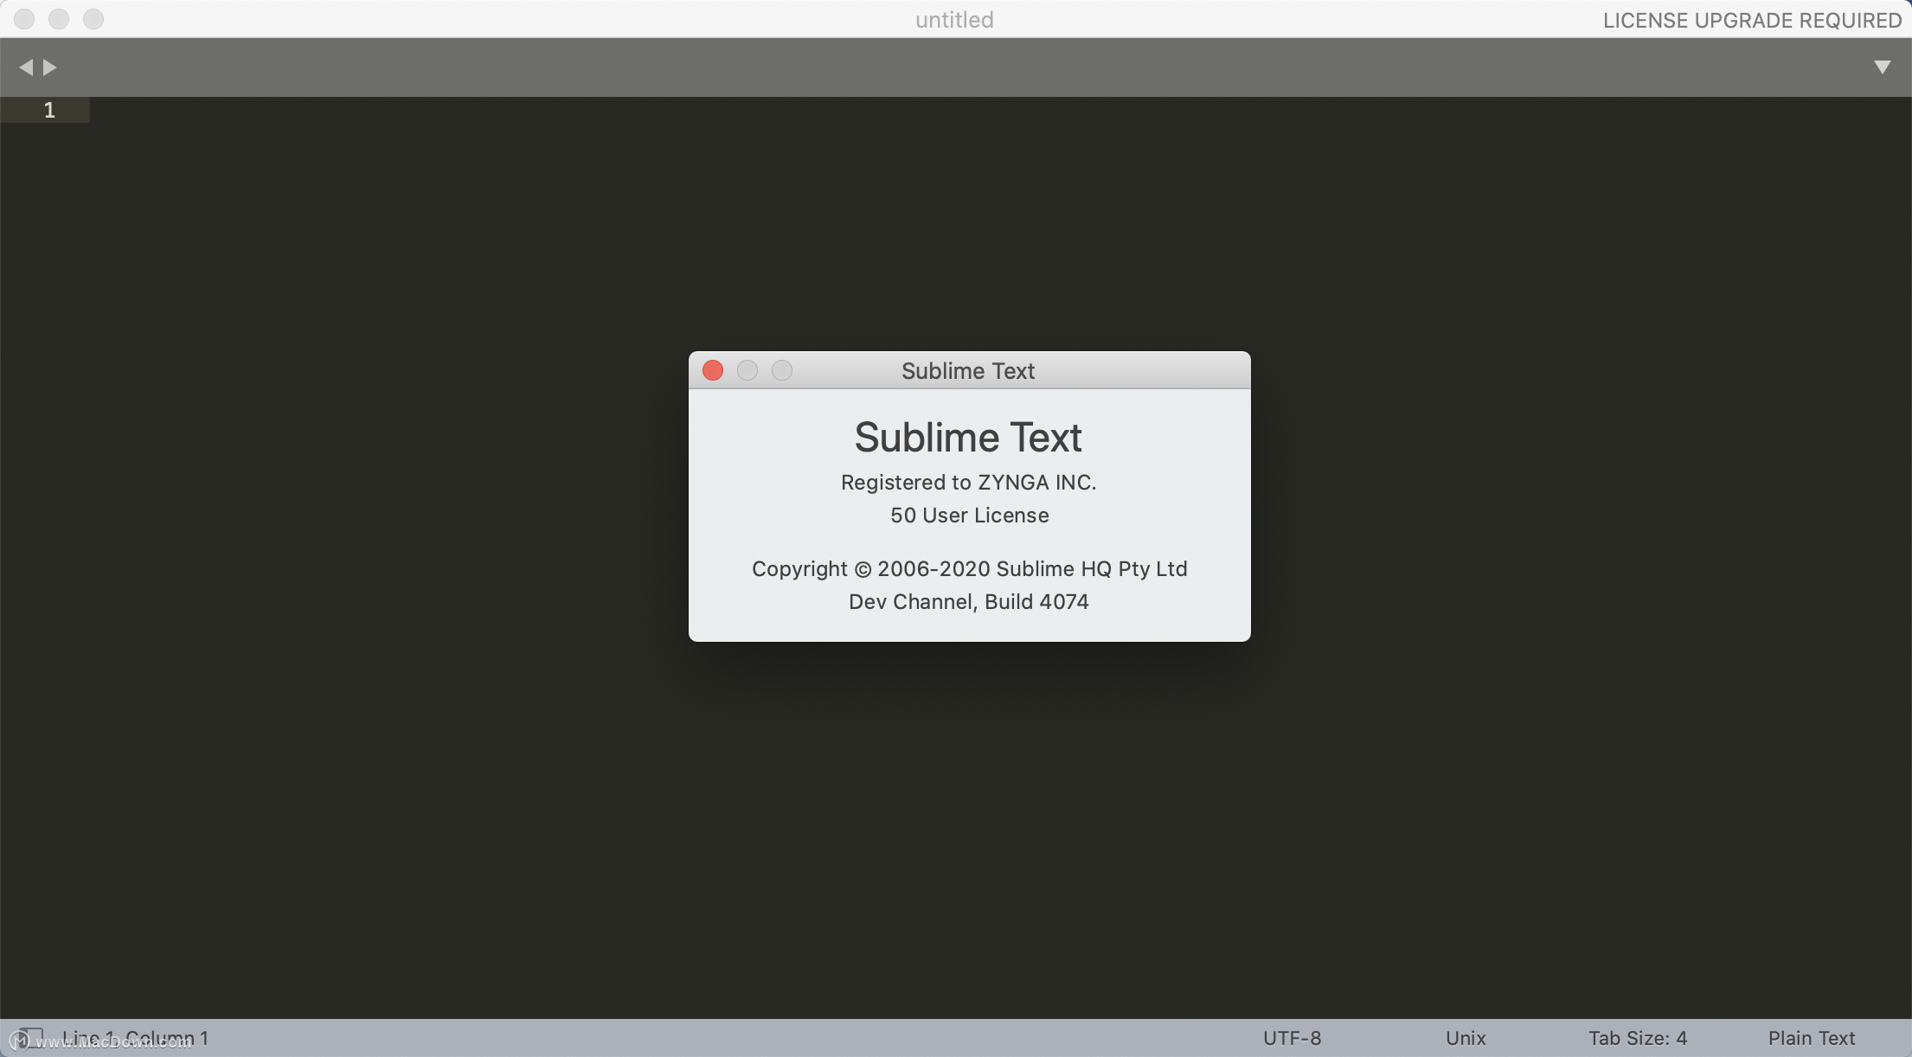Go to next tab with right arrow

pyautogui.click(x=50, y=67)
